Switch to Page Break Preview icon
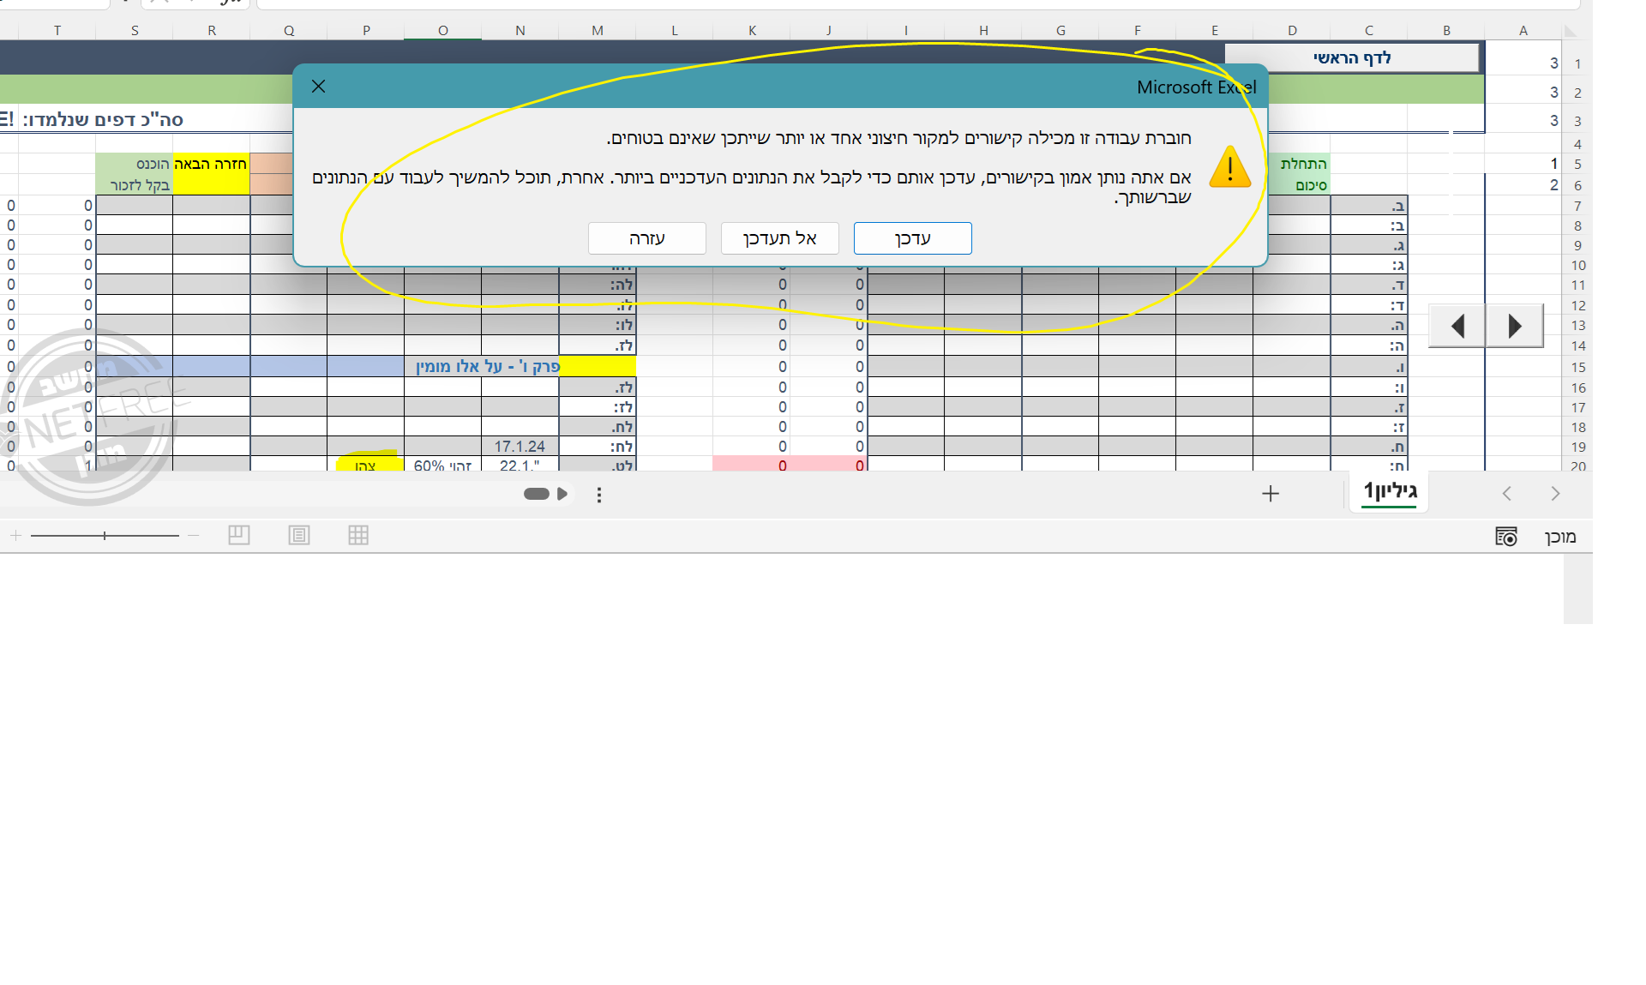The image size is (1646, 985). (239, 536)
